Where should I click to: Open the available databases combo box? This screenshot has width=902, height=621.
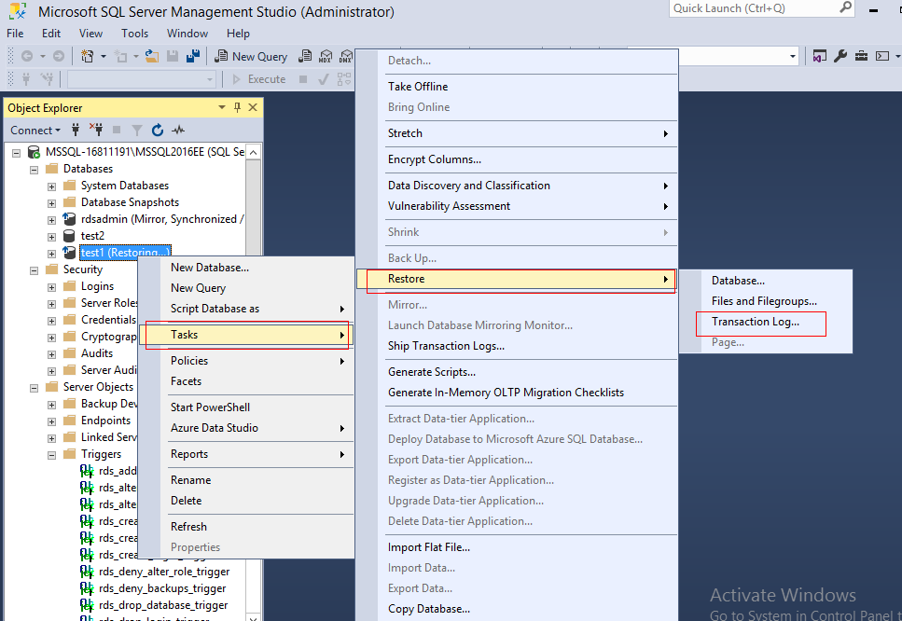[x=142, y=79]
